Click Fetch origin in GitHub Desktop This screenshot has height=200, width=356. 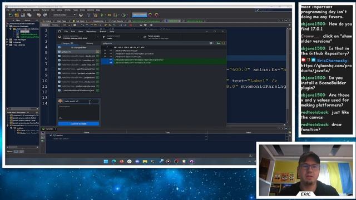(154, 37)
